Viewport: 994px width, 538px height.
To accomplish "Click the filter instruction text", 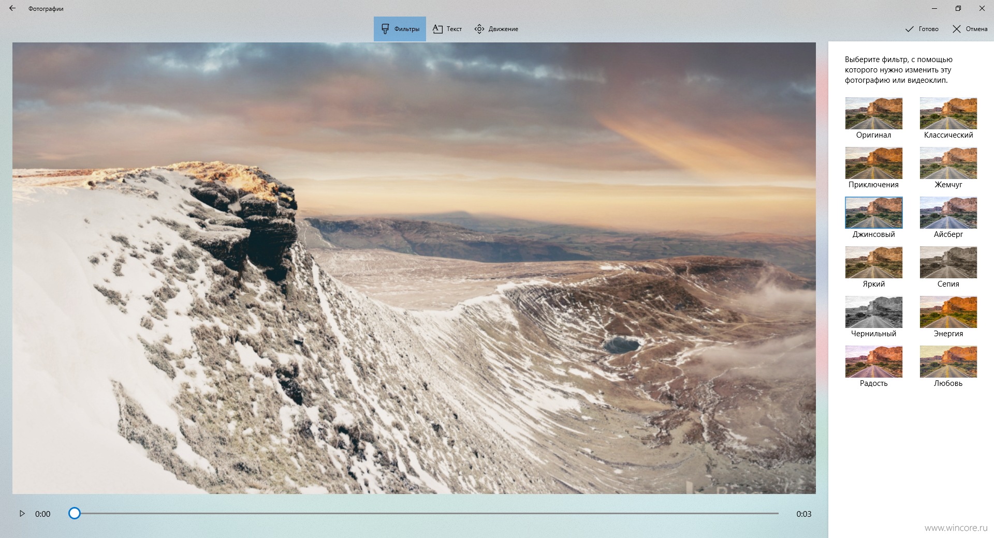I will [x=899, y=70].
